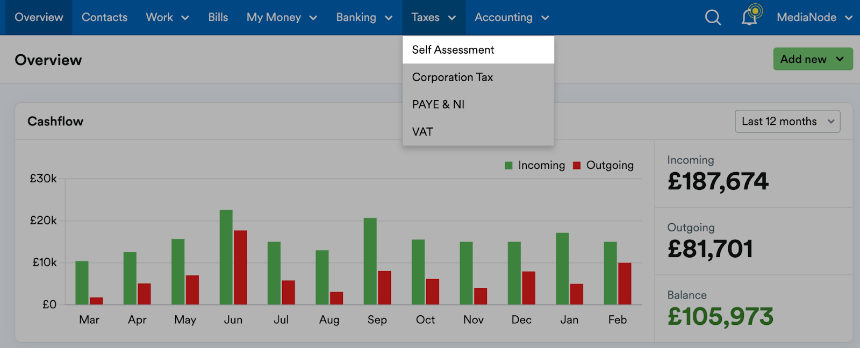Click the Outgoing total £81,701
Screen dimensions: 860x348
[x=710, y=249]
